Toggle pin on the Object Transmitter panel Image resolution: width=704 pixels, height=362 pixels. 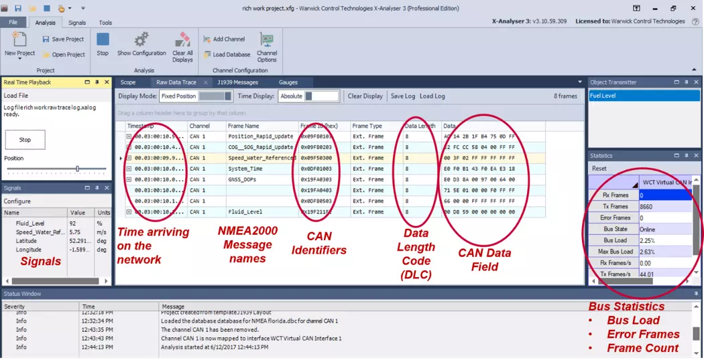(686, 82)
